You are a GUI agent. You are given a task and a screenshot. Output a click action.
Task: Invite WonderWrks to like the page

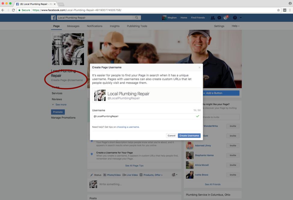coord(233,126)
